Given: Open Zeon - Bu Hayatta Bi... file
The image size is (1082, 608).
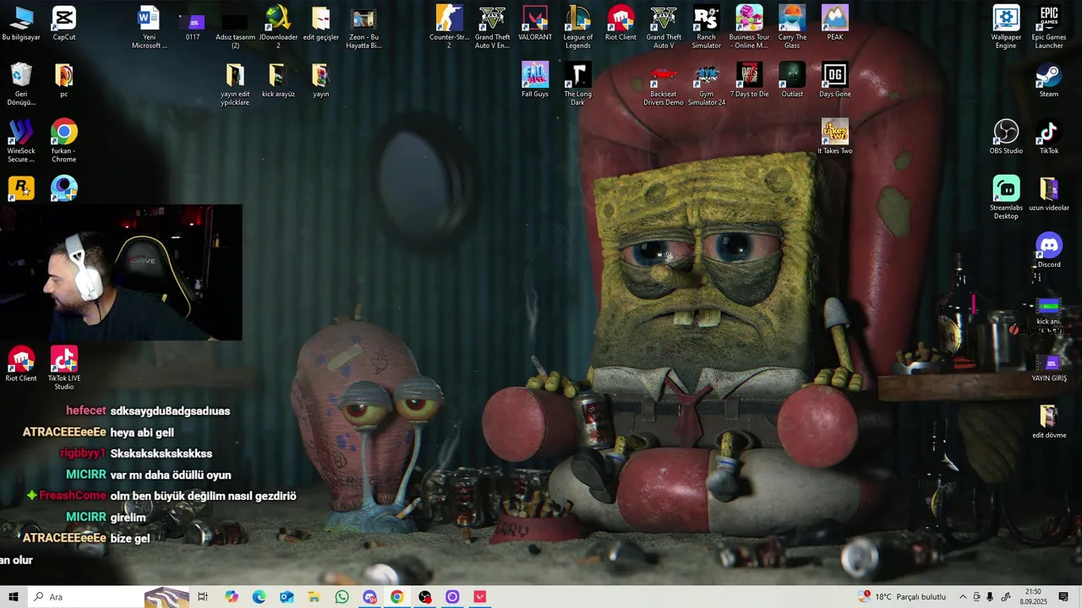Looking at the screenshot, I should [363, 27].
